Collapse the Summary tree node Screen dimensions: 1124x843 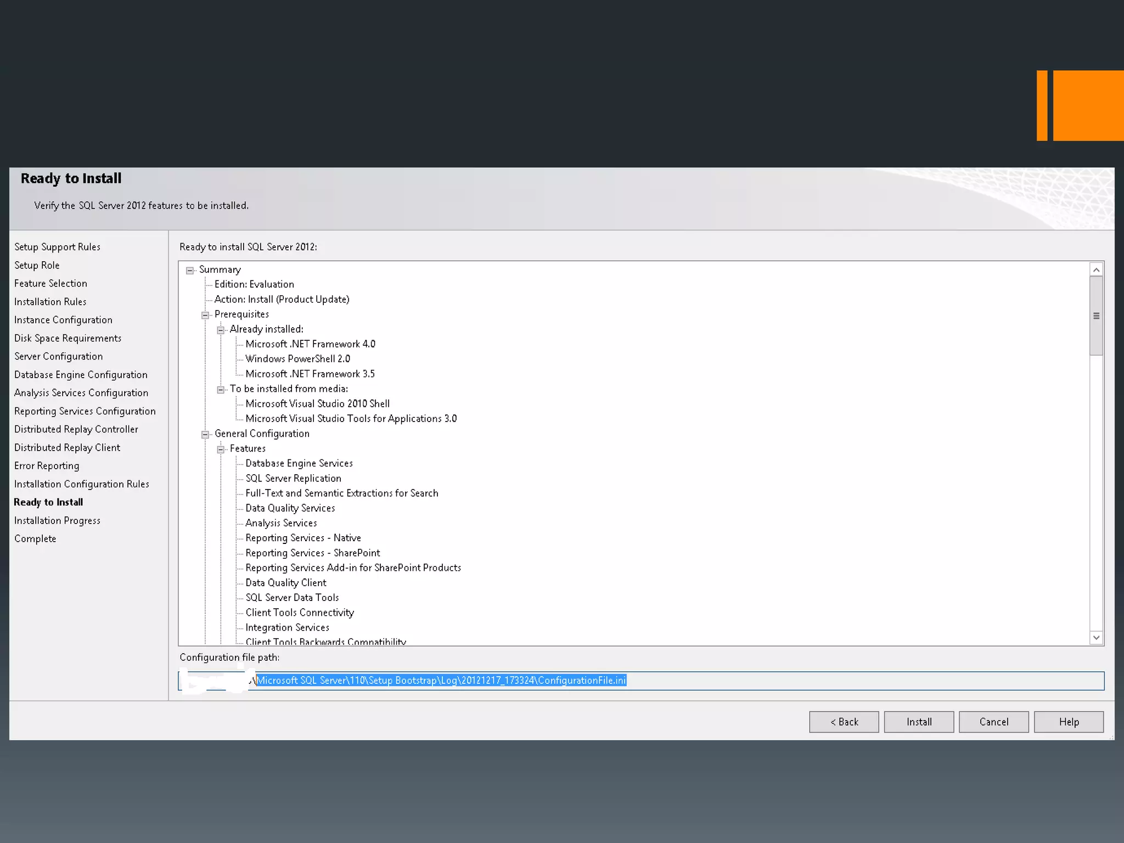[x=190, y=270]
